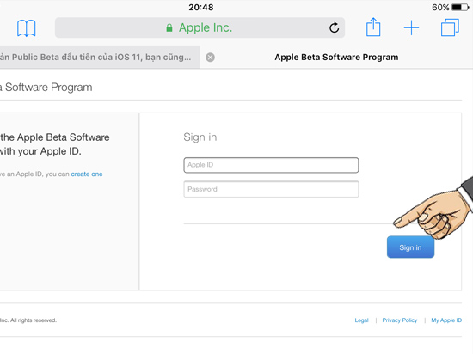Check the battery icon in status bar
473x354 pixels.
[x=461, y=7]
